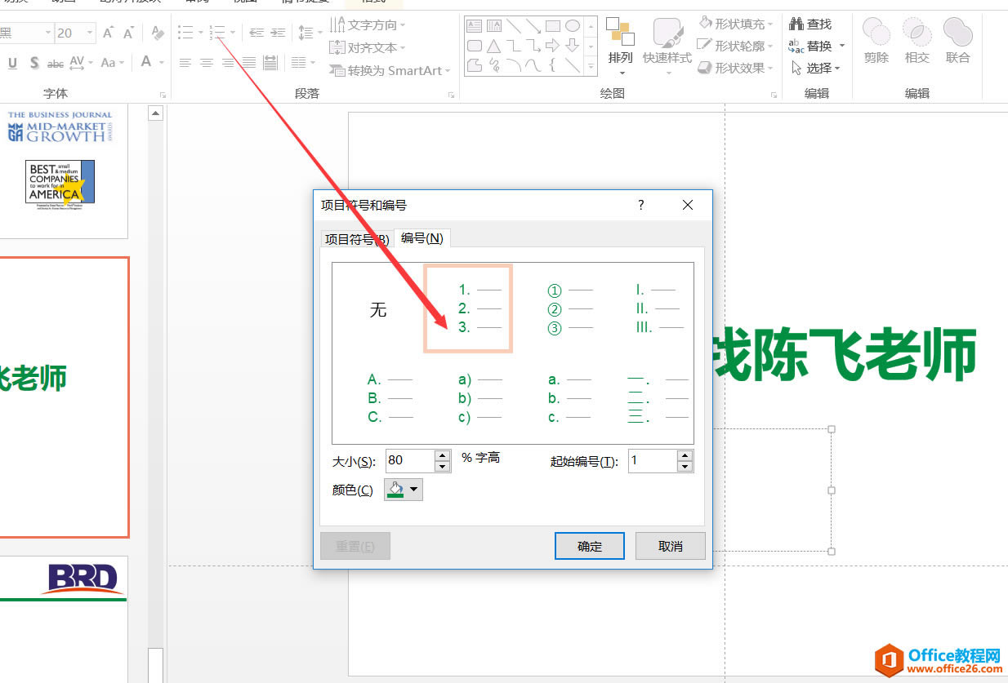Select the 无 (None) numbering option
1008x683 pixels.
[x=378, y=308]
